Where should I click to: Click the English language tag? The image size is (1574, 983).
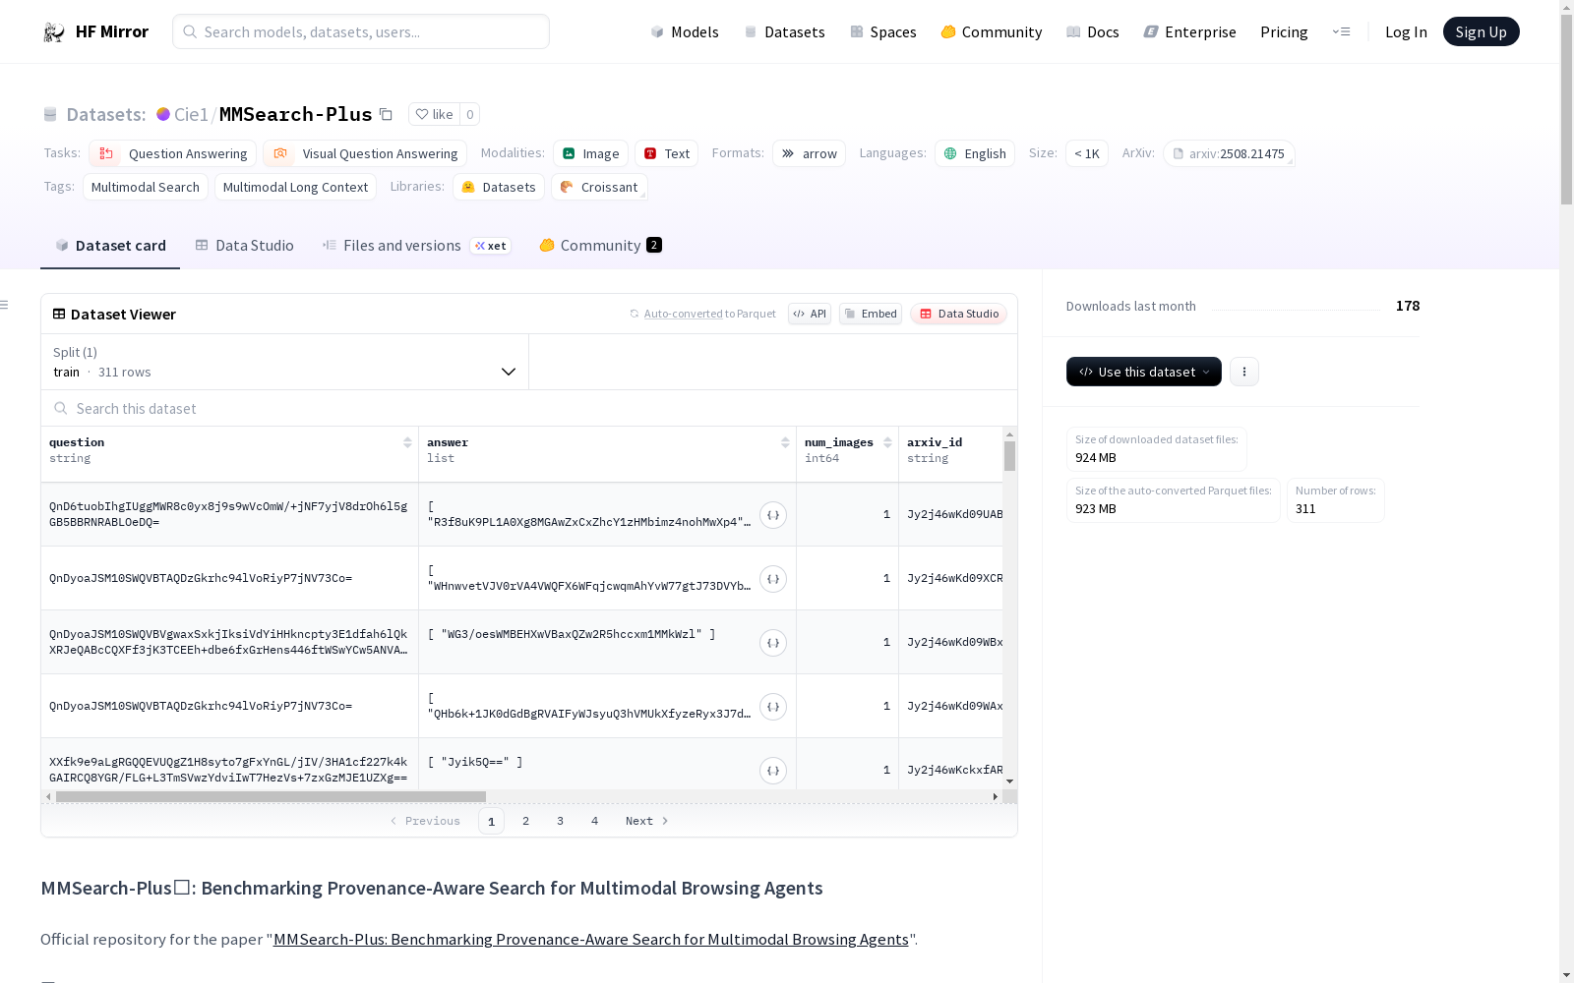pyautogui.click(x=975, y=153)
